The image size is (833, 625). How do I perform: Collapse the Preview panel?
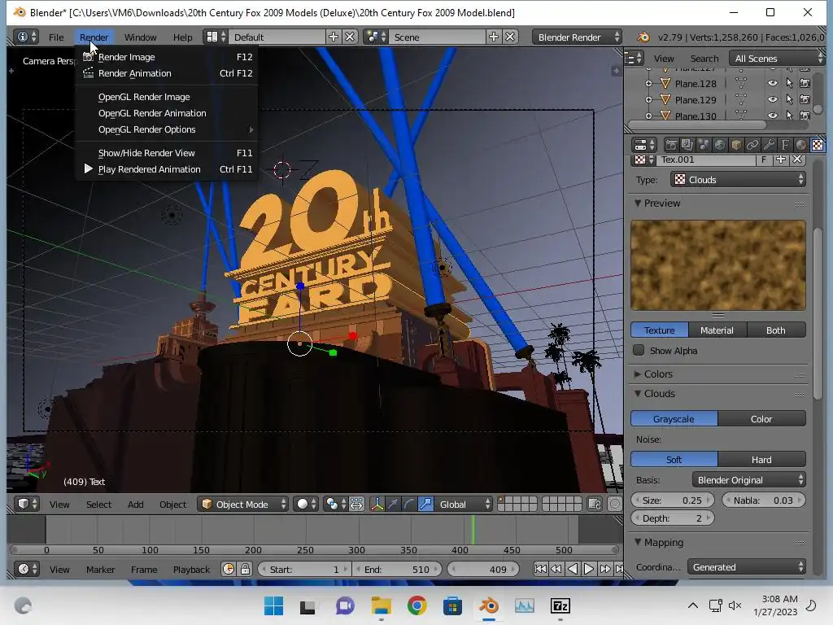click(x=638, y=203)
